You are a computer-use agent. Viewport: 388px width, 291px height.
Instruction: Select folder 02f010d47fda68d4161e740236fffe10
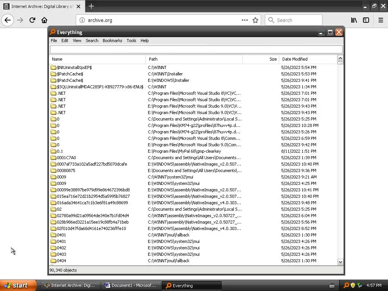(x=91, y=228)
